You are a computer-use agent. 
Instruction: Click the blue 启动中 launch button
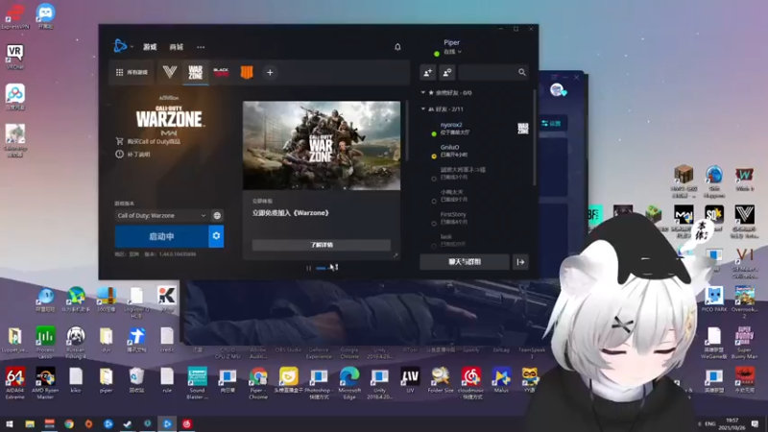161,236
